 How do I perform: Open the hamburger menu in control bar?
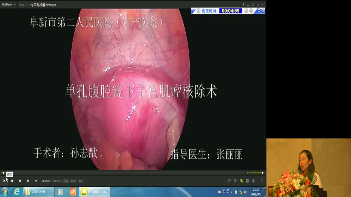click(x=262, y=181)
